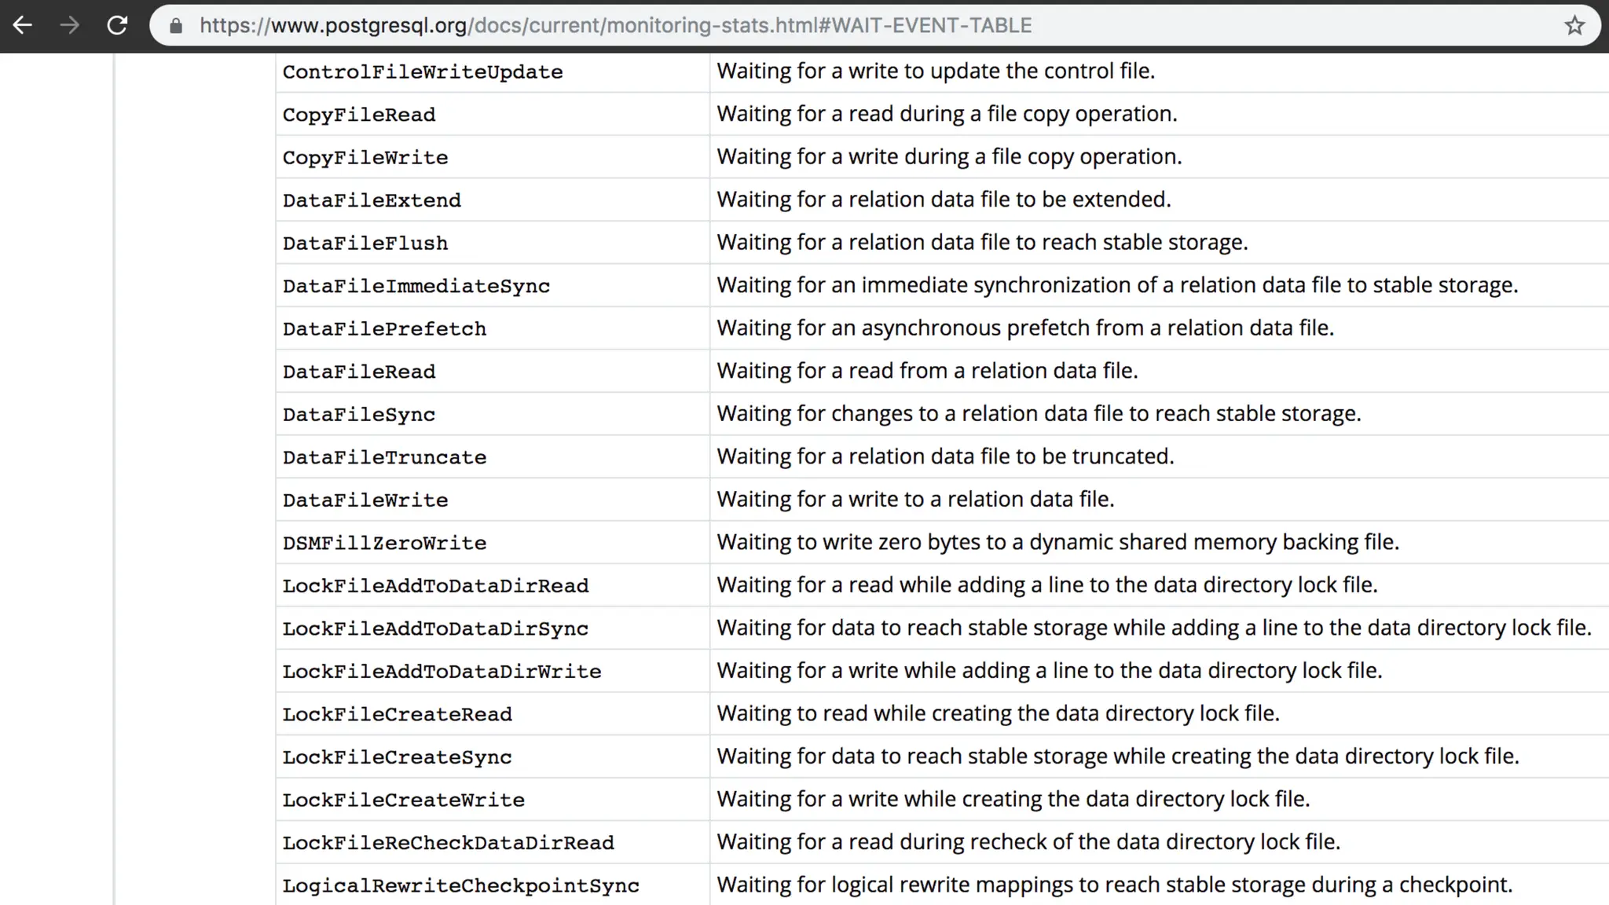Click the DataFileRead event name

(359, 372)
